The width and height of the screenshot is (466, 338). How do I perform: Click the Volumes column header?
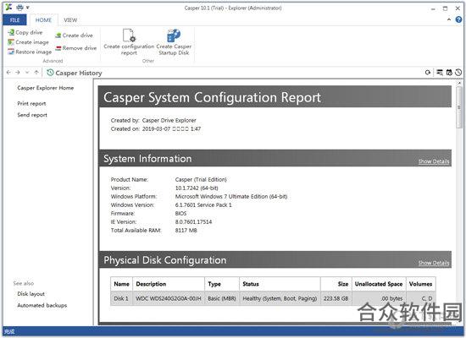point(420,284)
